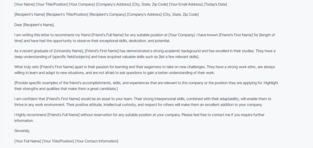Viewport: 313px width, 148px height.
Task: Click the "I am confident that" paragraph start
Action: click(x=30, y=99)
